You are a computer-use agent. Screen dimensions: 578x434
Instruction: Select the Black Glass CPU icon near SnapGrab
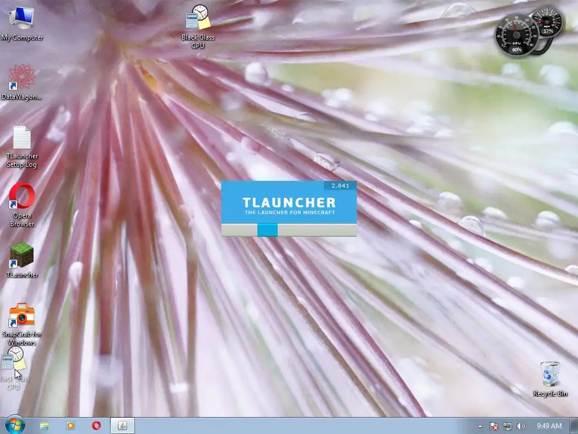pos(14,368)
